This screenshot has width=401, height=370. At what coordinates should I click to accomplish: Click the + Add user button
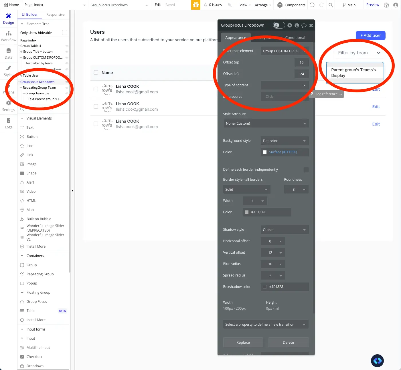pyautogui.click(x=370, y=35)
